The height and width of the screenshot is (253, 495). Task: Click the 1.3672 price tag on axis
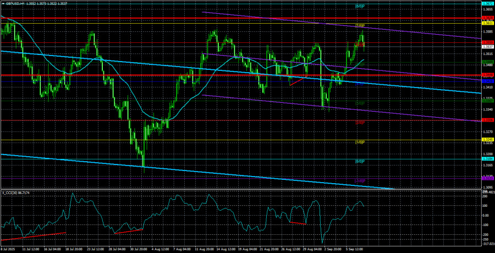click(x=487, y=4)
